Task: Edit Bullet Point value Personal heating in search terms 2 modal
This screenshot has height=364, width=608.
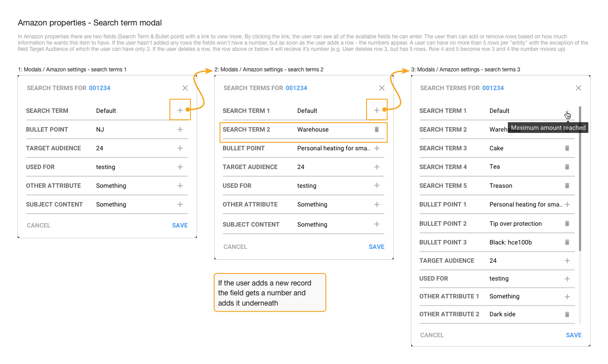Action: [x=334, y=148]
